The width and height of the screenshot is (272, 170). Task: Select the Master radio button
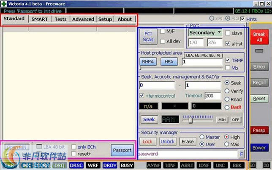[202, 137]
